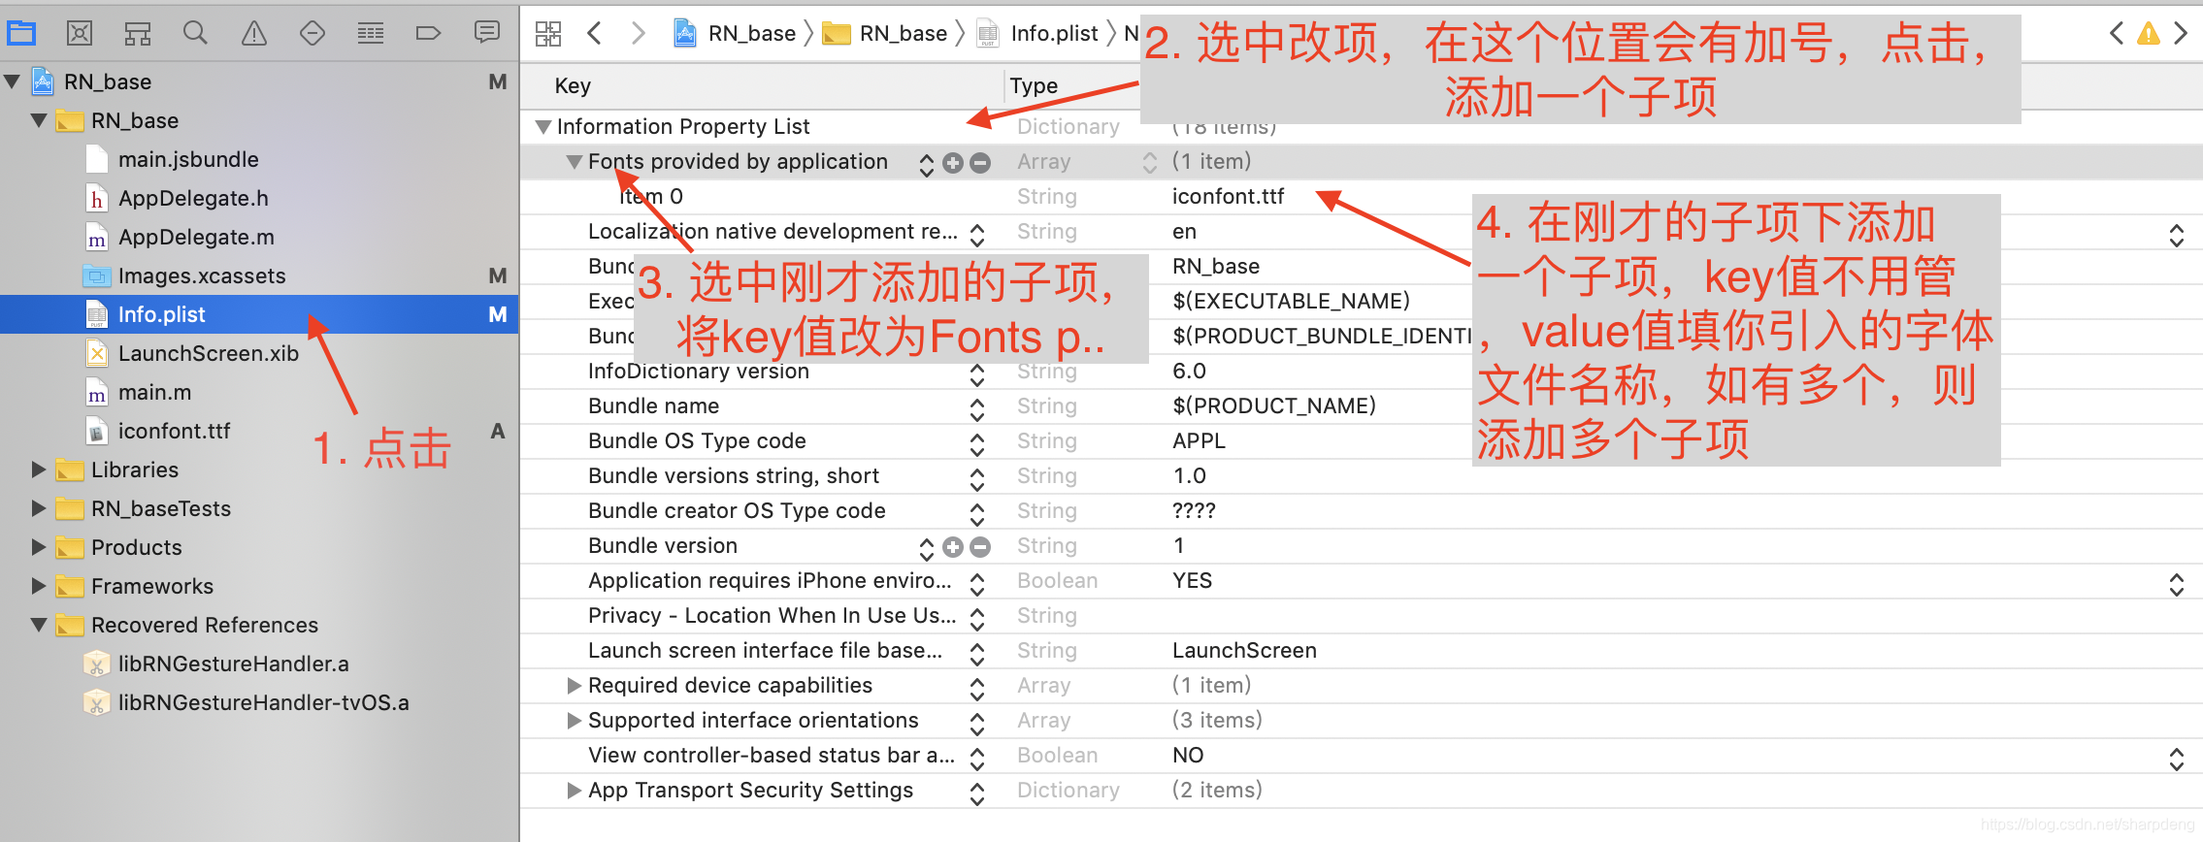Go forward with the right chevron
This screenshot has width=2203, height=842.
click(x=638, y=34)
